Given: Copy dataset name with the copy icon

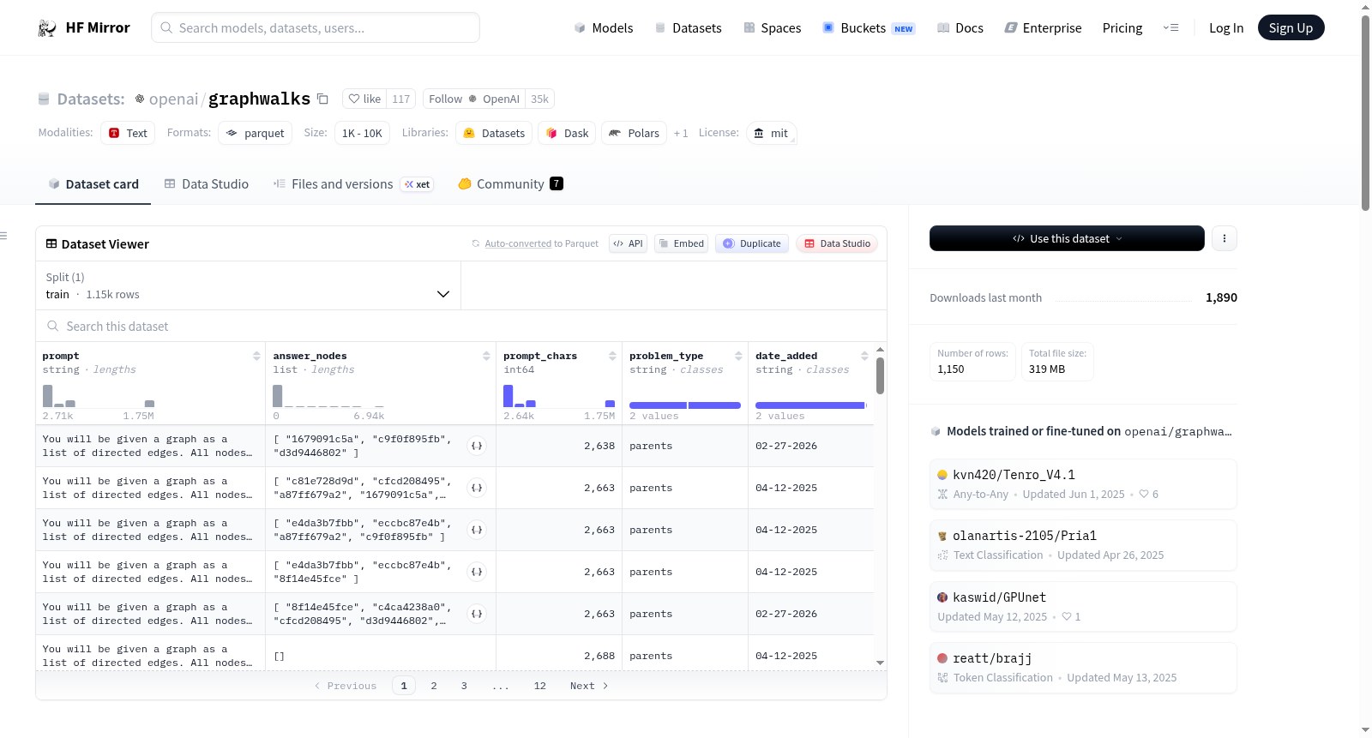Looking at the screenshot, I should [x=322, y=99].
